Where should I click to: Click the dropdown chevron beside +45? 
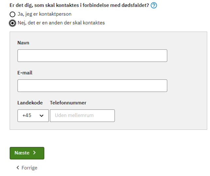[x=41, y=115]
